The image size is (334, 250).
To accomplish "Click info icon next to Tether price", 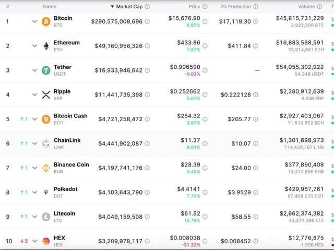I will pos(205,70).
